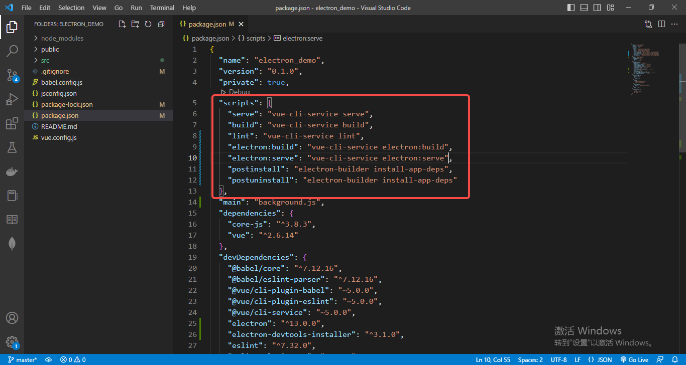
Task: Open changes compare icon in editor toolbar
Action: [648, 24]
